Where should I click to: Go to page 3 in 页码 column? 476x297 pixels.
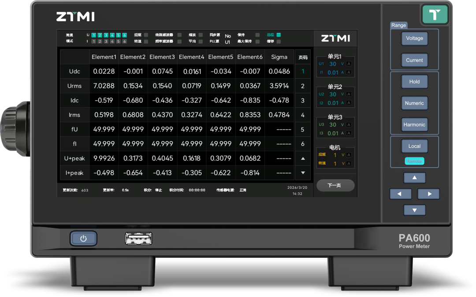point(303,100)
